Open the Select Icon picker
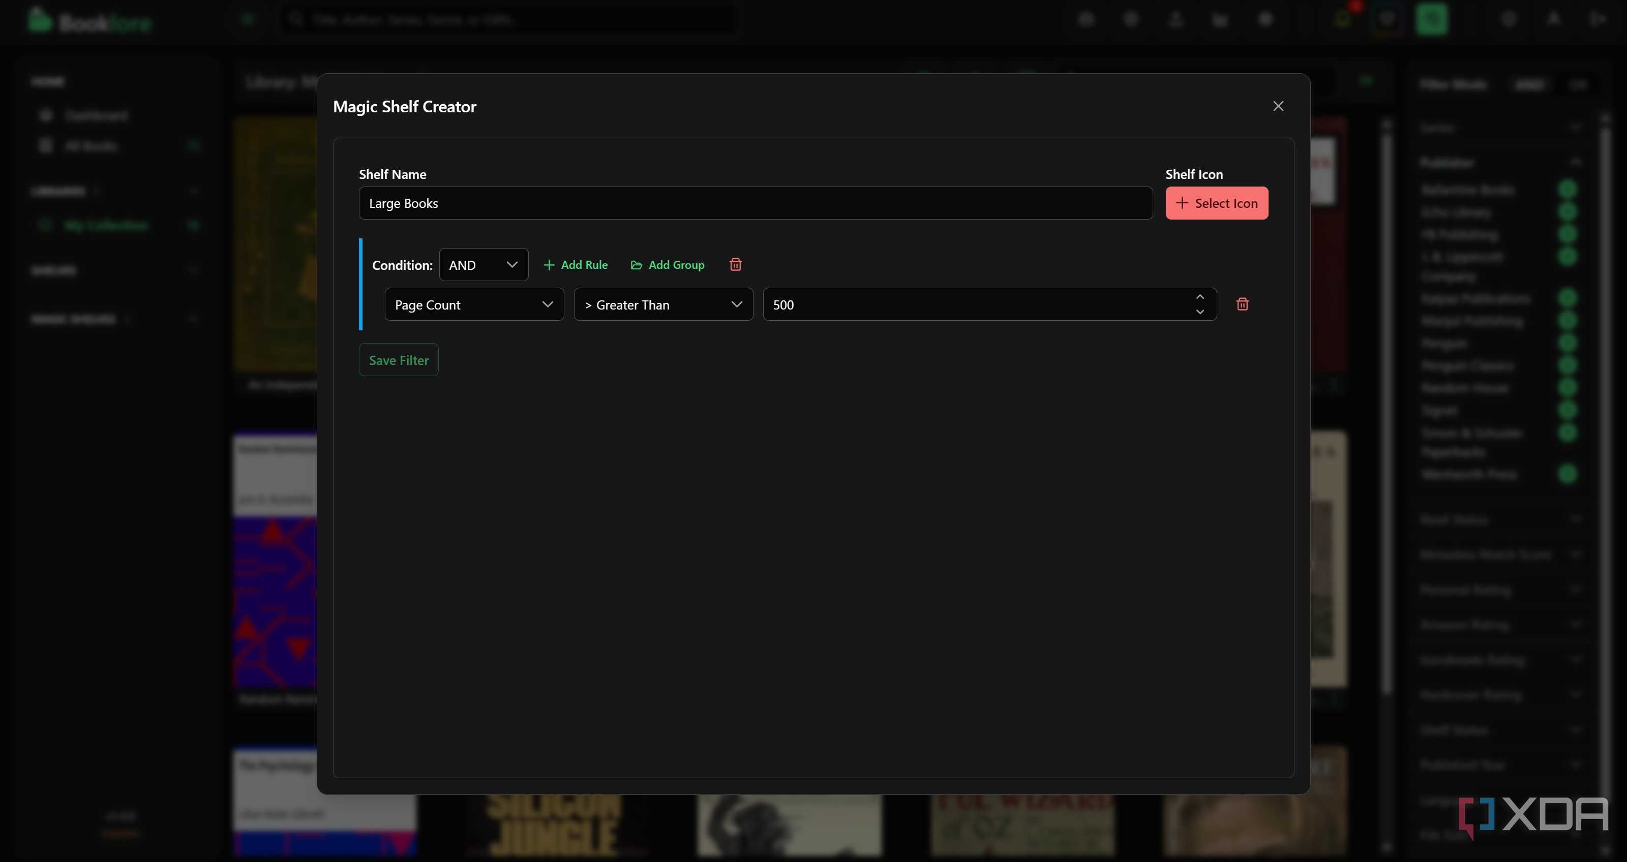The height and width of the screenshot is (862, 1627). pos(1217,203)
